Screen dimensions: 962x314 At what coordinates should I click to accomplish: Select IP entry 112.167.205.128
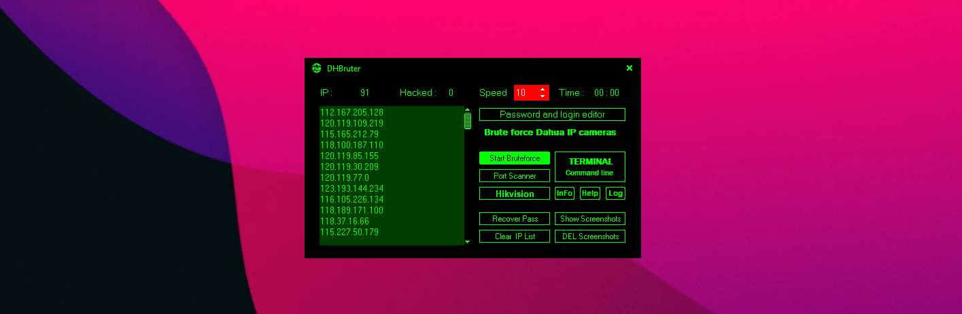[x=351, y=112]
